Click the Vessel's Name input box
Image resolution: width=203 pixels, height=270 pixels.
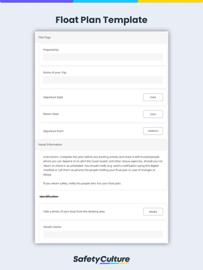103,234
